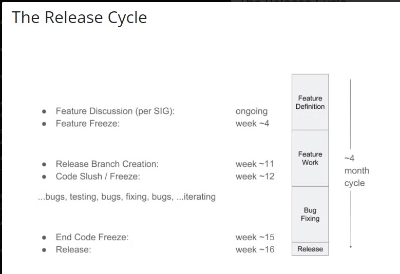Select the Bug Fixing box
400x274 pixels.
(310, 214)
